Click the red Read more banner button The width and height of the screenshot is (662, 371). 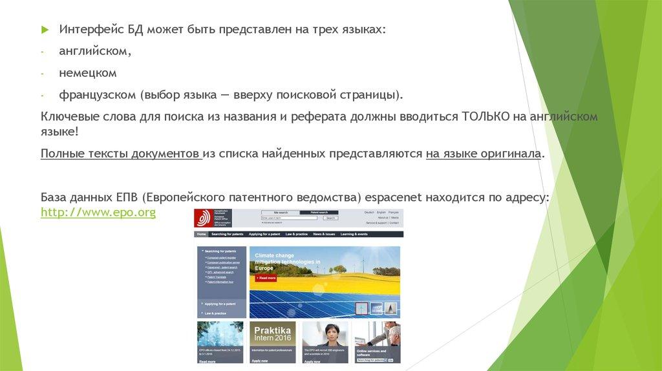[266, 278]
